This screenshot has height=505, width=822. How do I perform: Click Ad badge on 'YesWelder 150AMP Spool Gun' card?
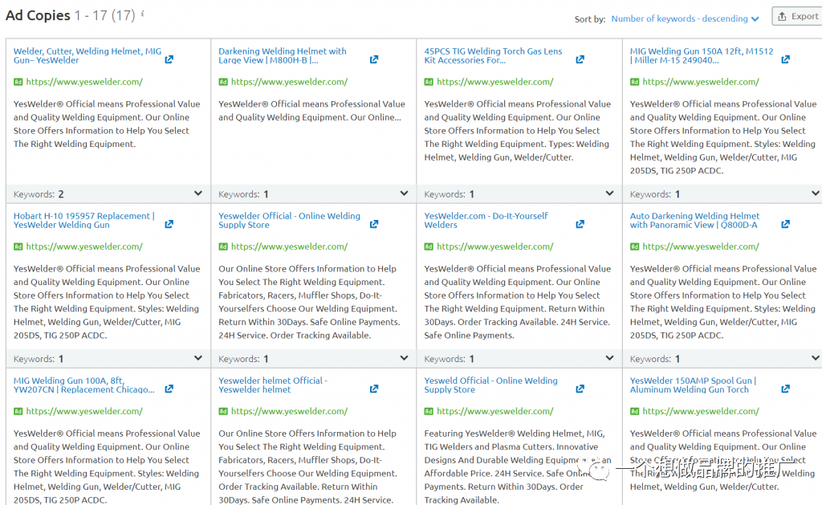pos(634,411)
